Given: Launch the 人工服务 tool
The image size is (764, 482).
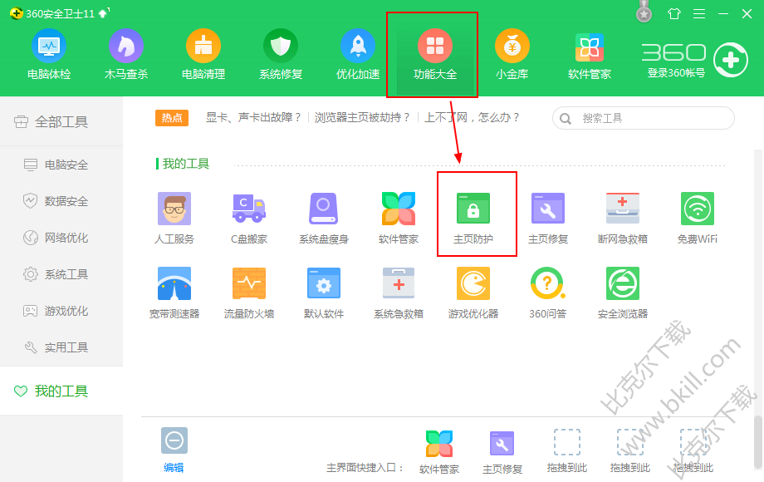Looking at the screenshot, I should [174, 218].
